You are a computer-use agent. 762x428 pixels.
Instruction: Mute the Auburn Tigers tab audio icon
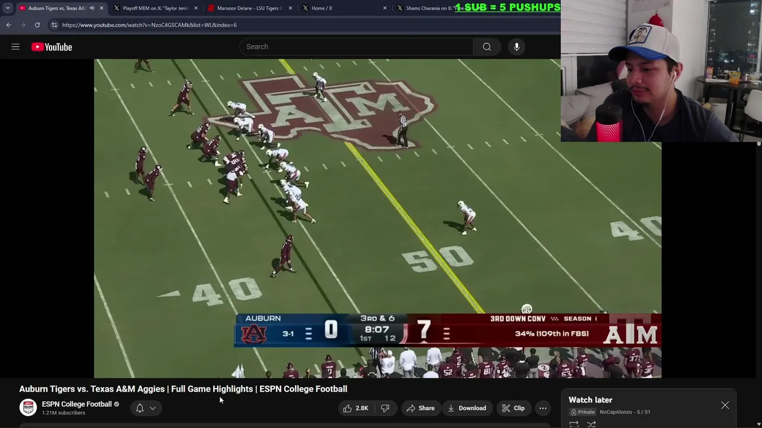pyautogui.click(x=92, y=8)
